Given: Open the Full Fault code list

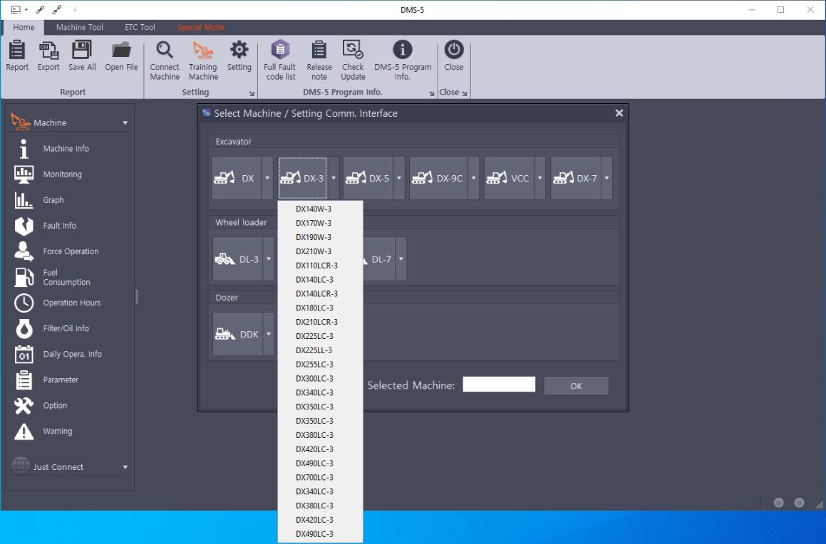Looking at the screenshot, I should 280,51.
